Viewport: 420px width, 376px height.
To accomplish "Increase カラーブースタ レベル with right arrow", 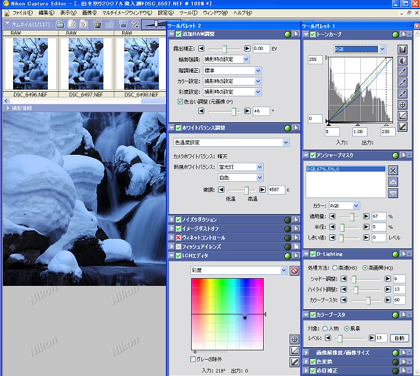I will click(372, 338).
